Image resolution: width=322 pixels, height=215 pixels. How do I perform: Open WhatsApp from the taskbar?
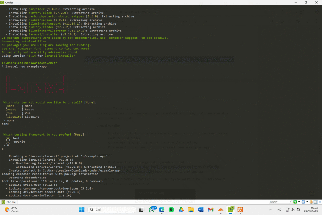(x=152, y=210)
